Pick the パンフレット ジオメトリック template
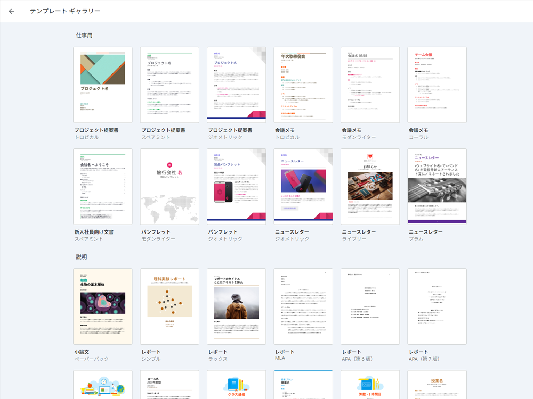This screenshot has height=399, width=533. (x=237, y=187)
